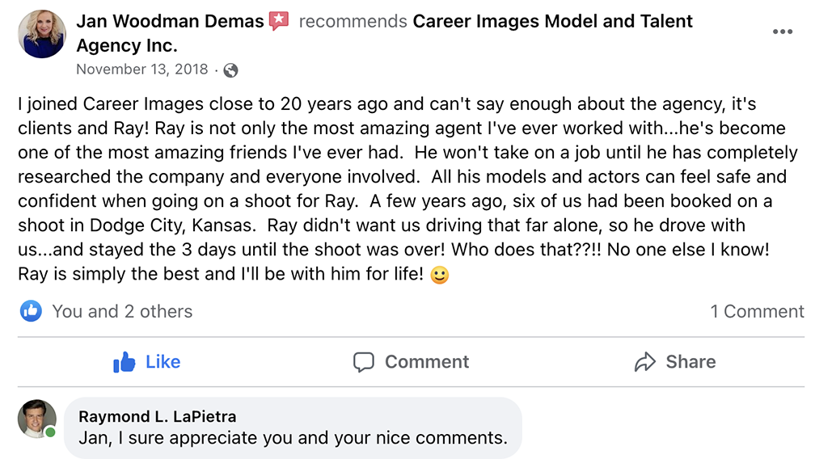Image resolution: width=815 pixels, height=459 pixels.
Task: Open Jan Woodman Demas's profile picture
Action: pyautogui.click(x=39, y=35)
